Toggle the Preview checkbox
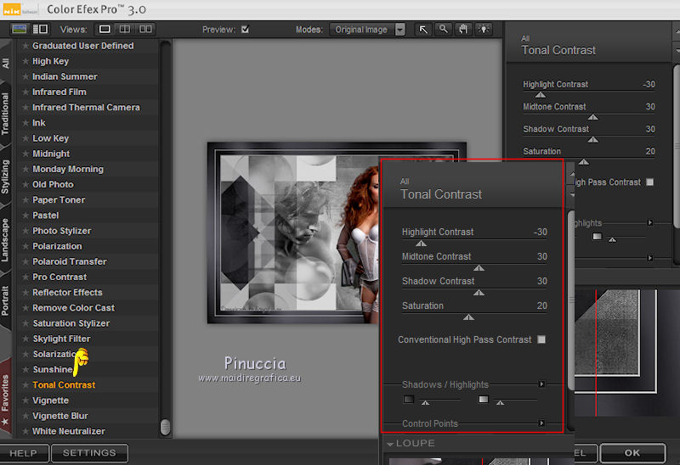 coord(246,30)
